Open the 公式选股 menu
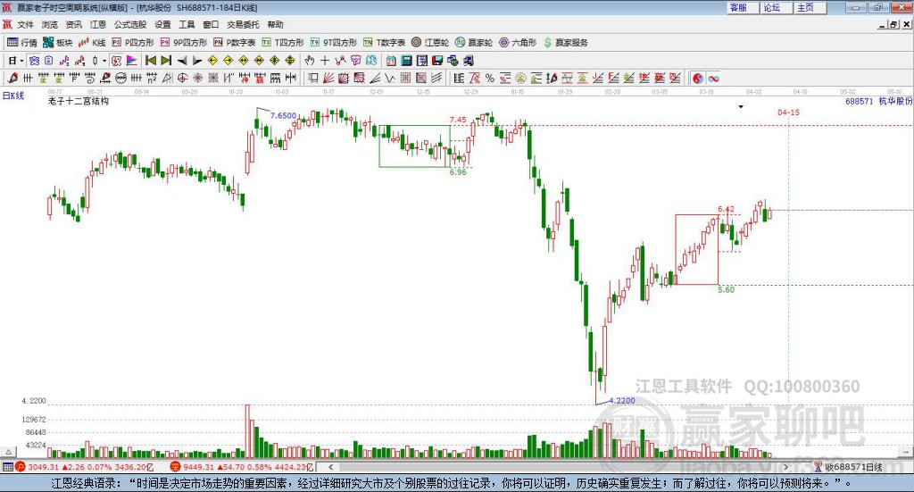This screenshot has height=492, width=914. 130,24
